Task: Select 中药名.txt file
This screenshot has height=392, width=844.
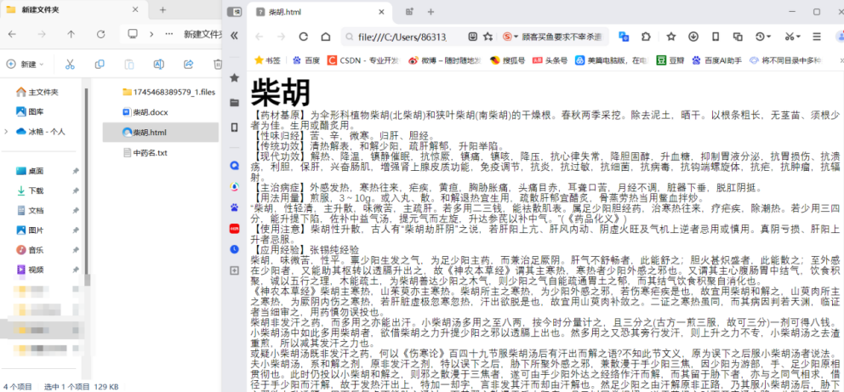Action: click(145, 153)
